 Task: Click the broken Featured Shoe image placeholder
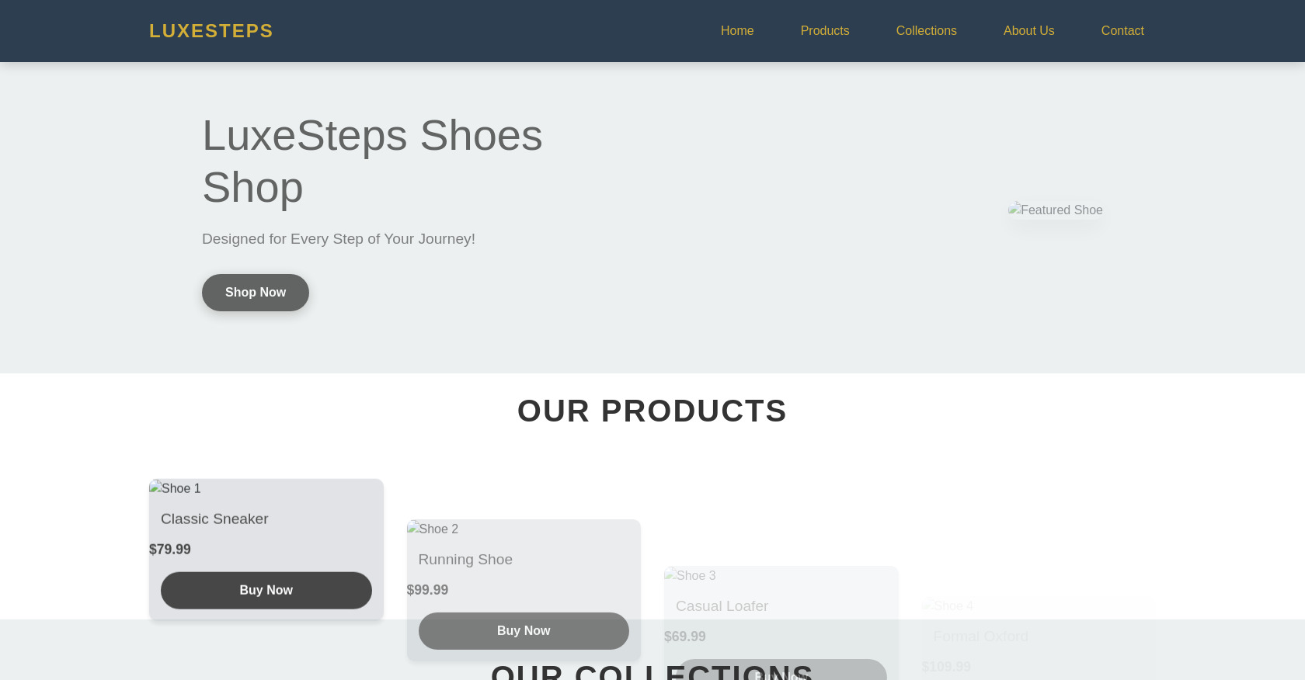click(1055, 210)
